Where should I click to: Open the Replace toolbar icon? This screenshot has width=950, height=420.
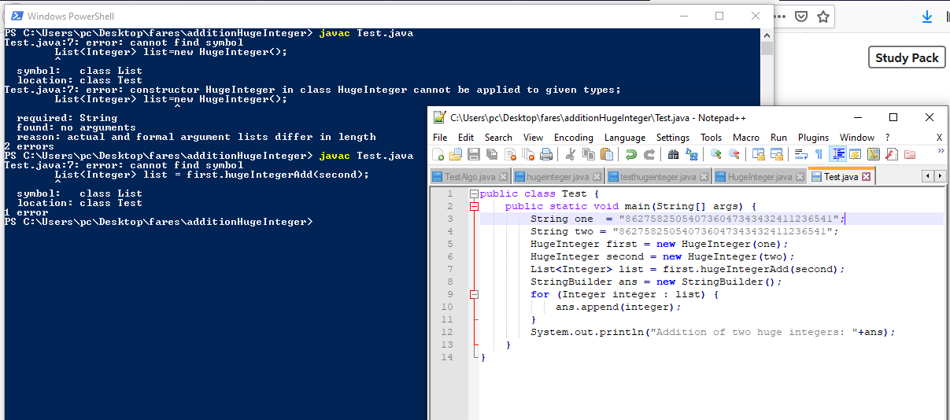click(x=691, y=154)
